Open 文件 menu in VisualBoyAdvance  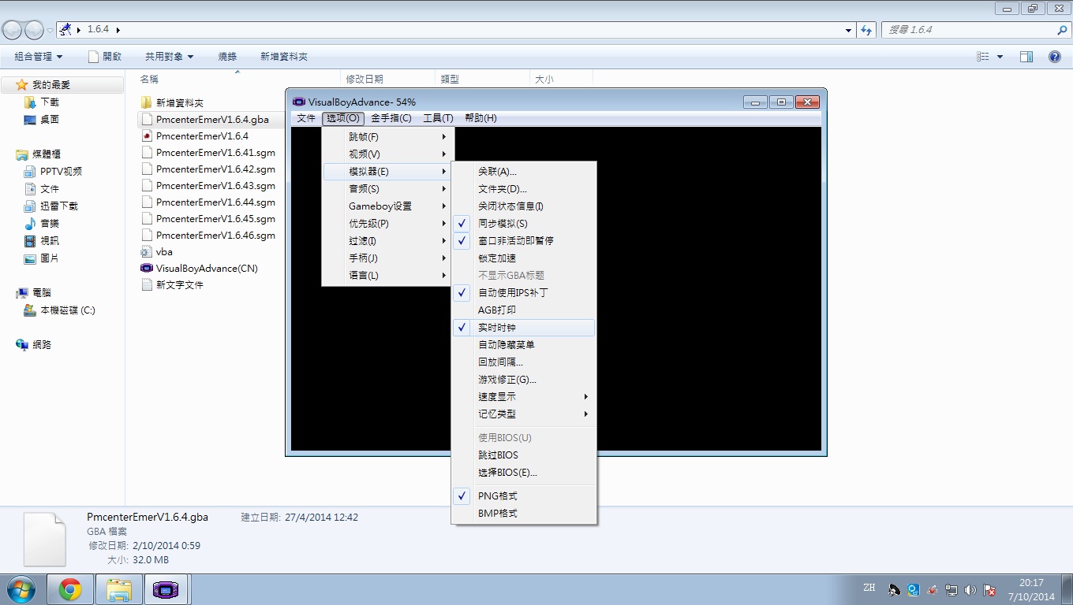pyautogui.click(x=306, y=118)
